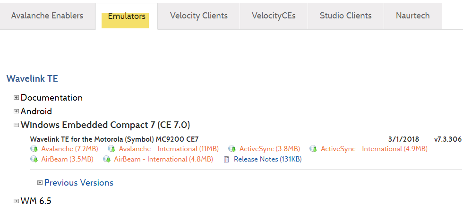Collapse Windows Embedded Compact 7 section
Screen dimensions: 463x213
17,125
